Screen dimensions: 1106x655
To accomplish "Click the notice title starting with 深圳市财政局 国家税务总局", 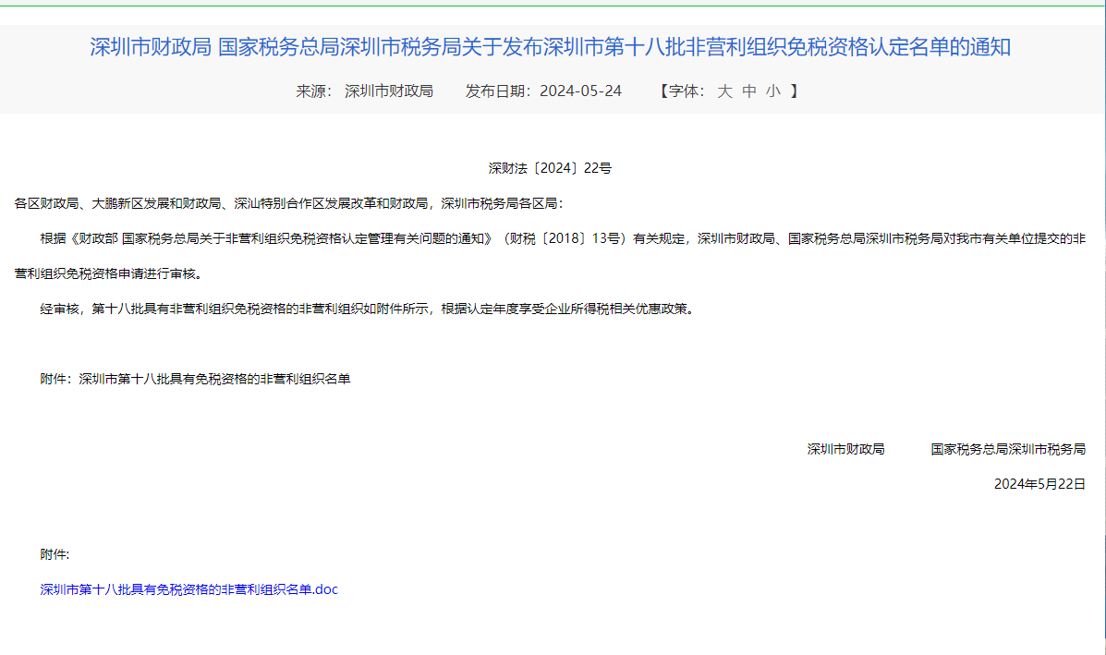I will [550, 46].
